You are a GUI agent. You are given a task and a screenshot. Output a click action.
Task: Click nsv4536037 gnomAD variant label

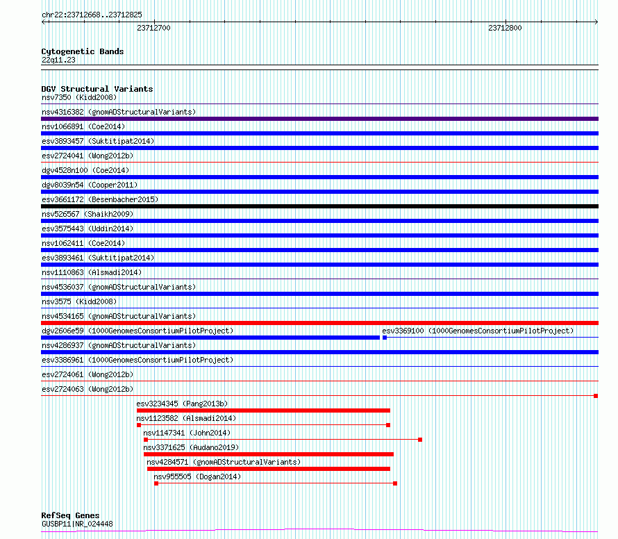[119, 287]
